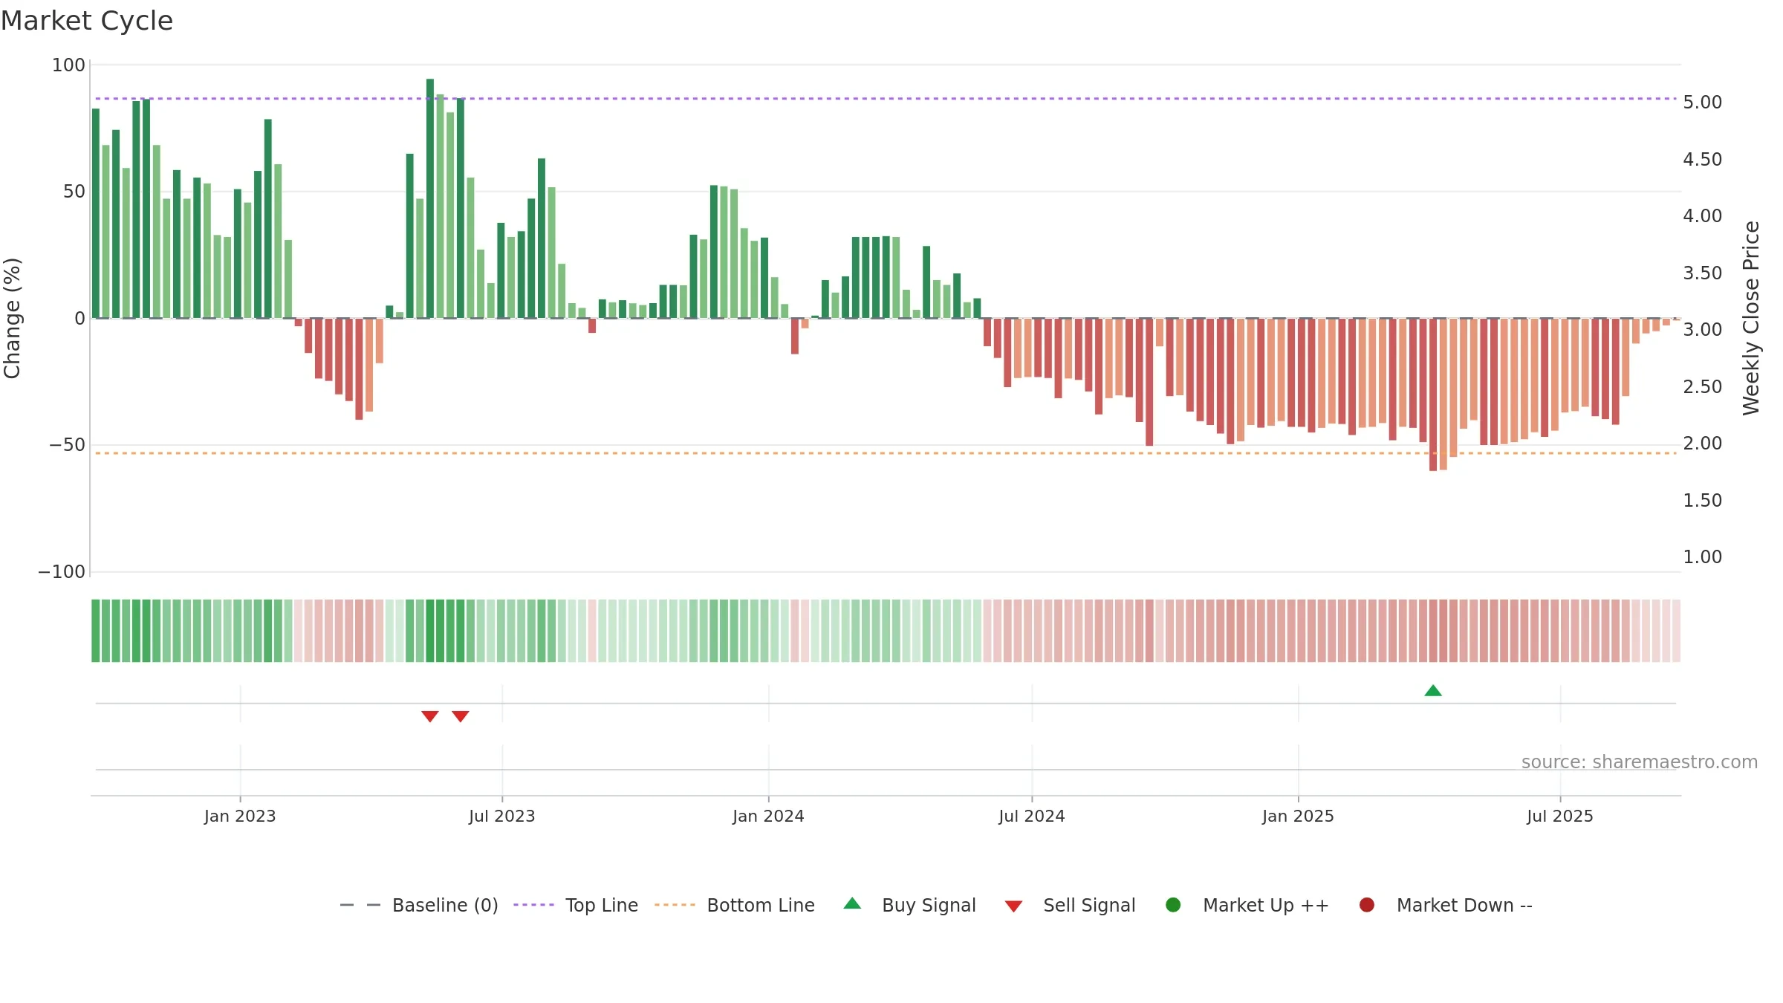Viewport: 1783px width, 1003px height.
Task: Click the dark red Market Down -- dot icon
Action: [1367, 905]
